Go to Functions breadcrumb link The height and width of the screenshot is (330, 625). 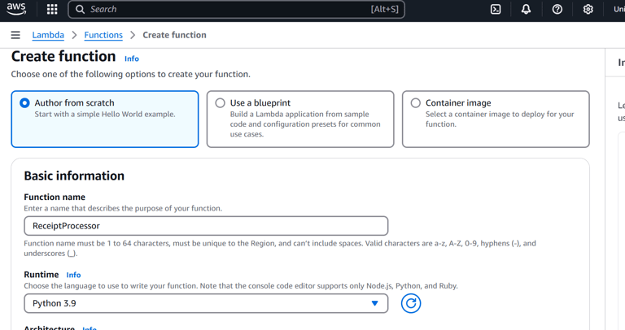[103, 35]
